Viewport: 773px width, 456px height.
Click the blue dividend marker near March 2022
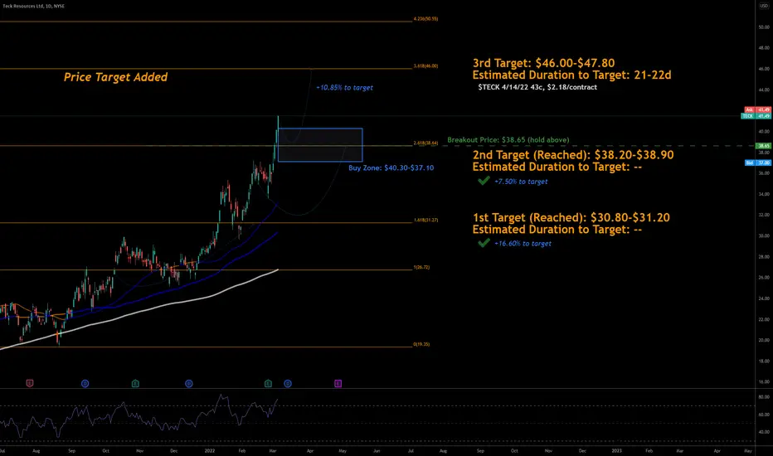point(288,383)
